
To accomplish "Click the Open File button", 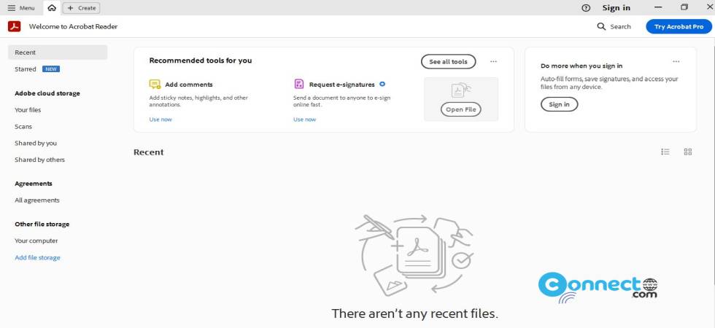I will pos(460,109).
